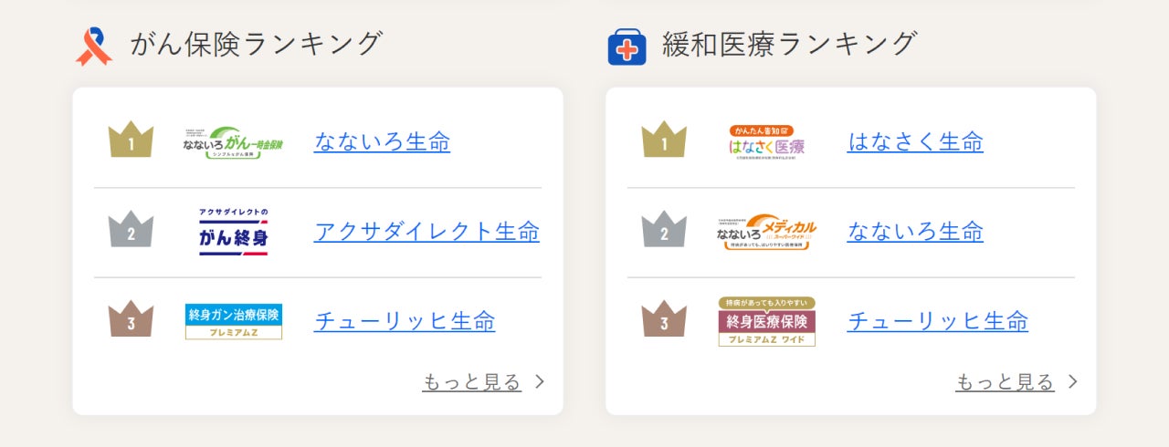Click gold rank 1 crown in がん保険ランキング
The width and height of the screenshot is (1169, 447).
click(131, 140)
